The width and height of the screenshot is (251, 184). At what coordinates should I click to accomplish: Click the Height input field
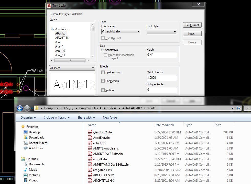[x=162, y=55]
